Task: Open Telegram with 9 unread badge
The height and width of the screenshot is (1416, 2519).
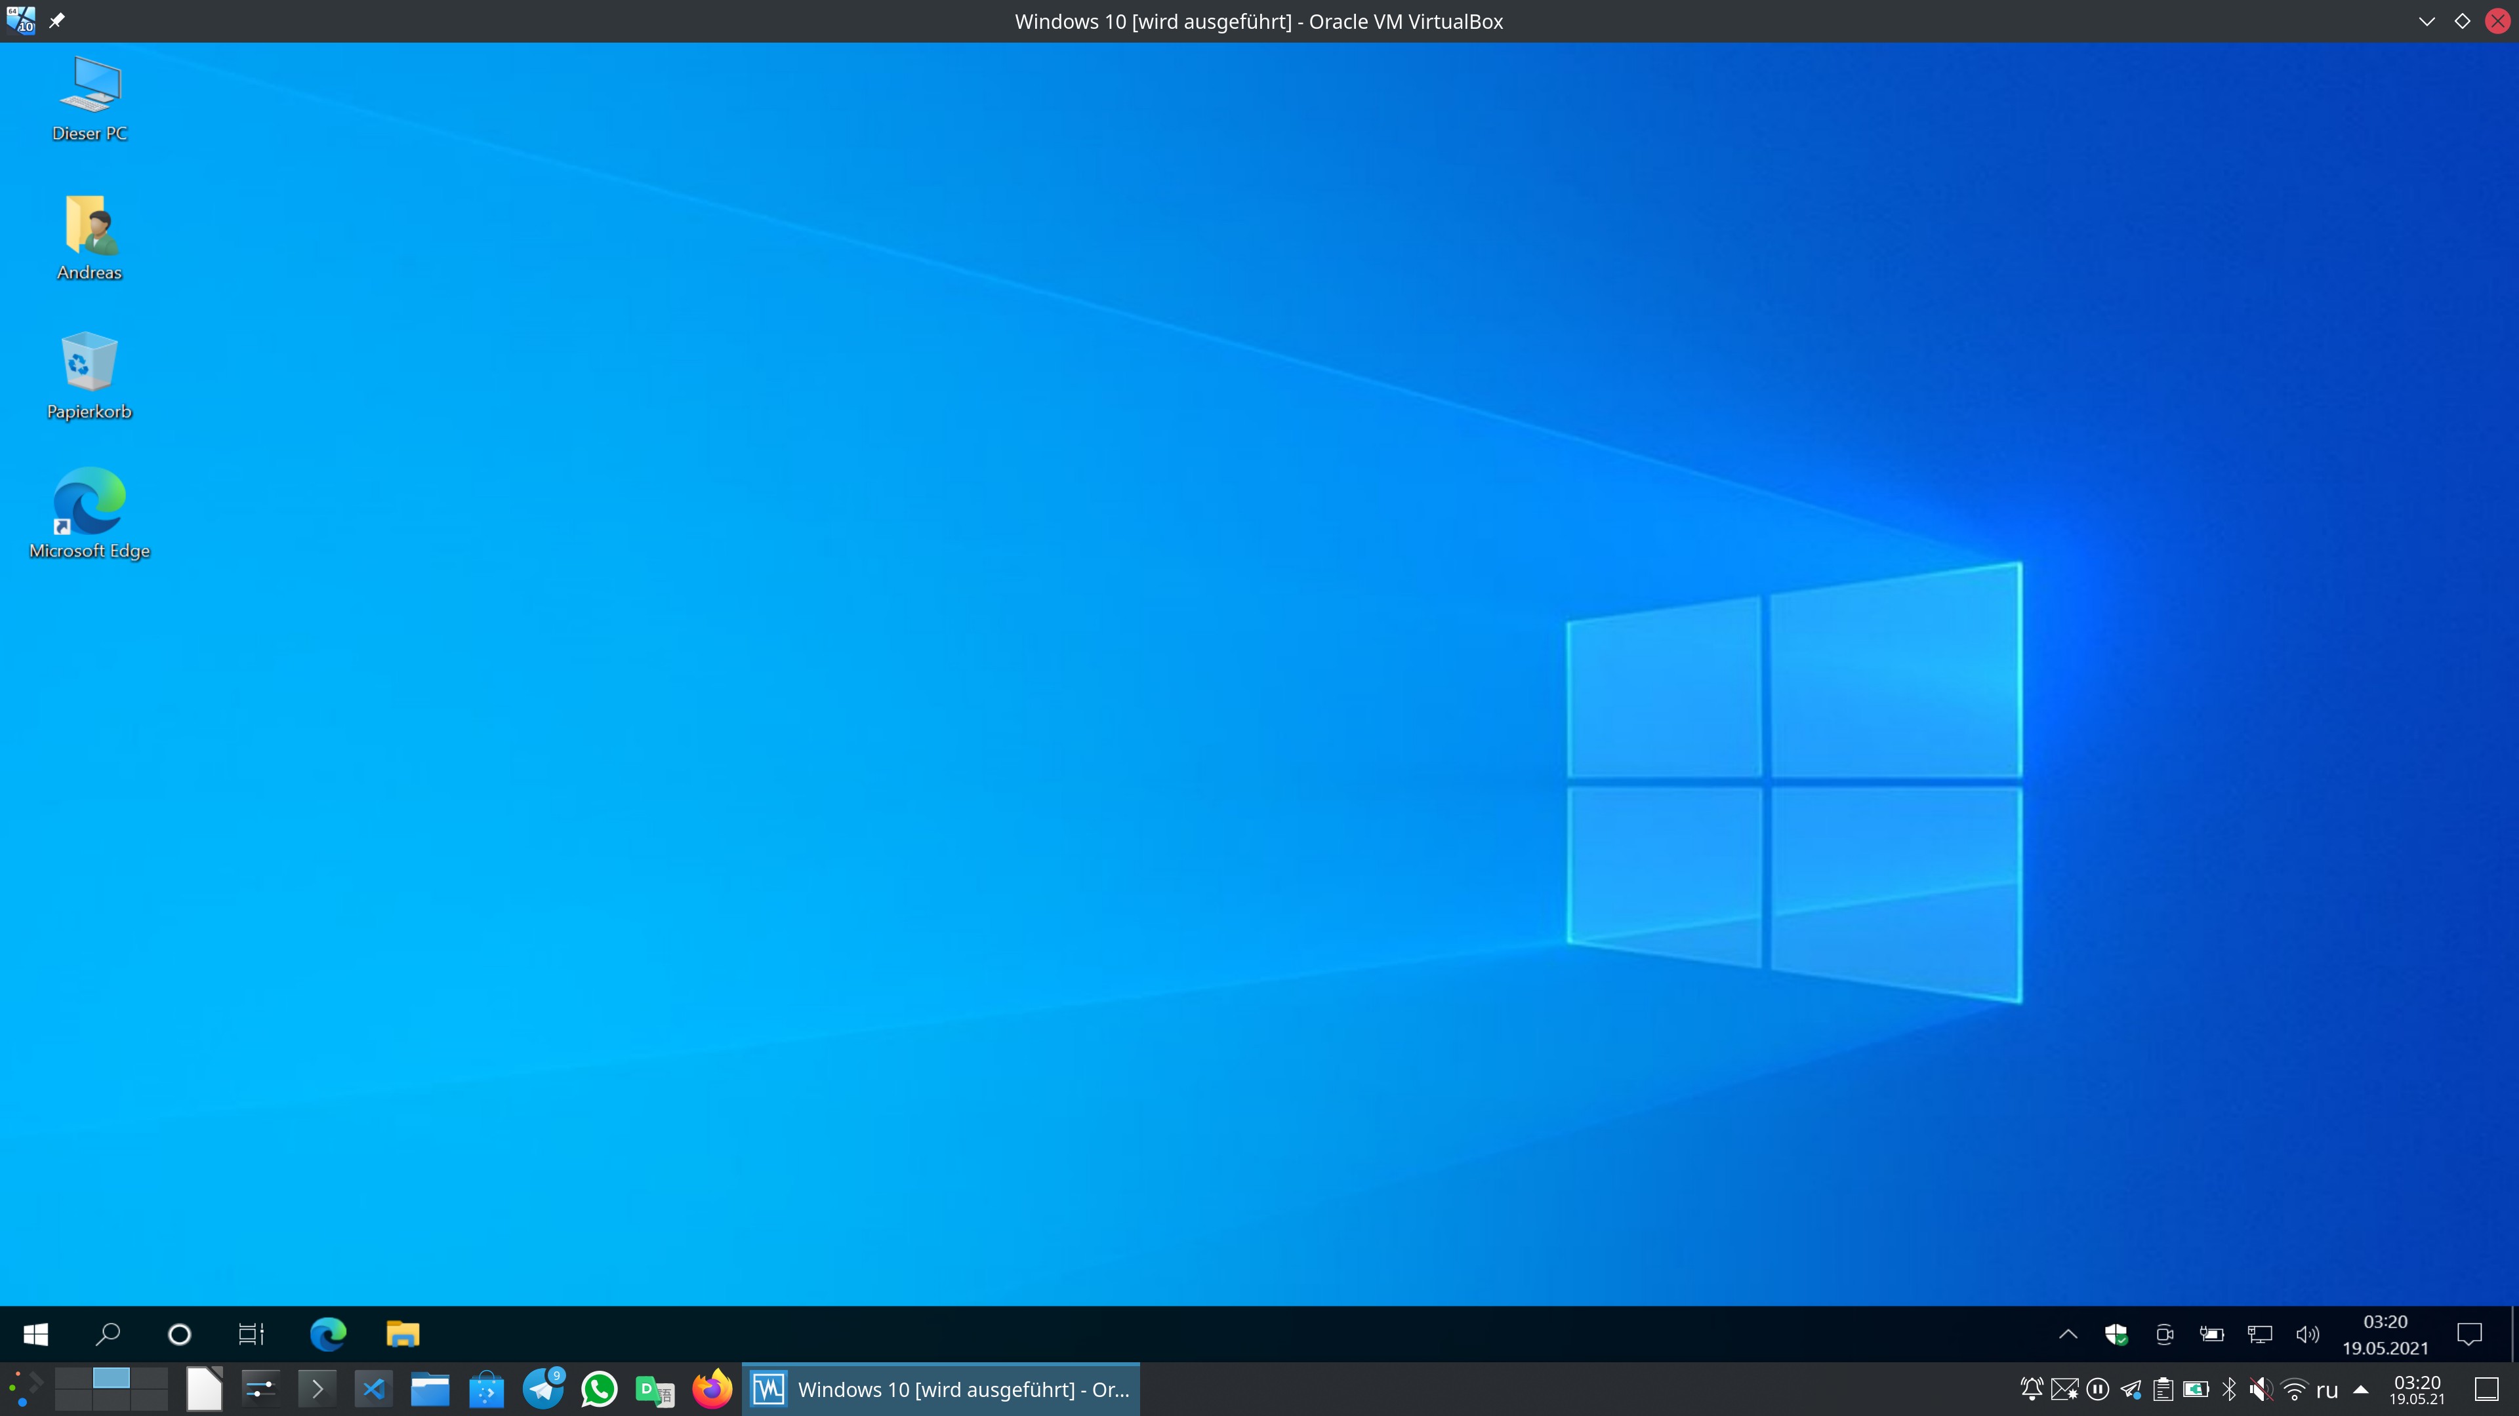Action: (x=543, y=1390)
